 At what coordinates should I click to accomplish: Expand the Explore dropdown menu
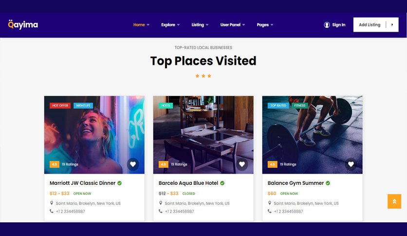tap(170, 25)
